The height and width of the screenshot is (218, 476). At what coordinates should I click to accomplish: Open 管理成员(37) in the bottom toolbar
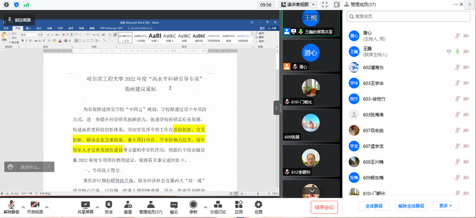(x=151, y=208)
